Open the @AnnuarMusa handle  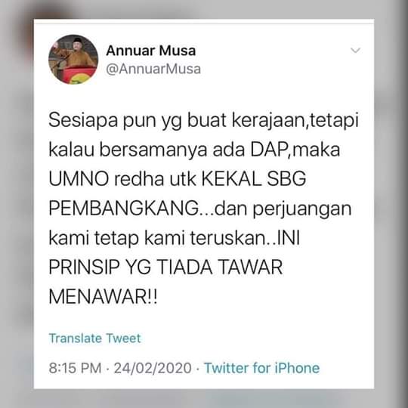(153, 70)
